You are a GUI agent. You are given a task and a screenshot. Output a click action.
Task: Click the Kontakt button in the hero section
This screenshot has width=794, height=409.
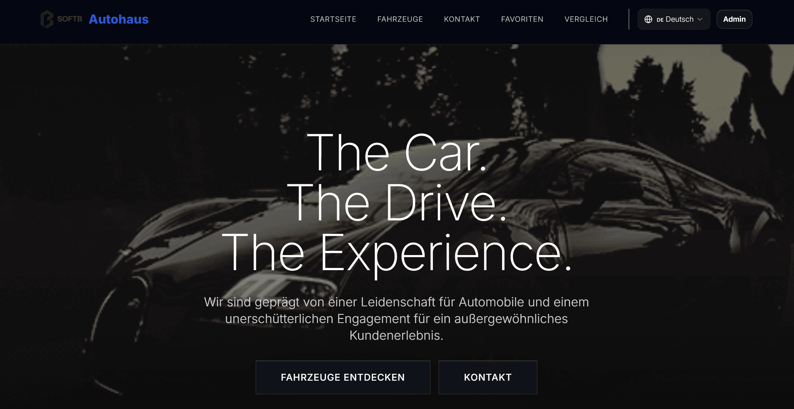(488, 377)
